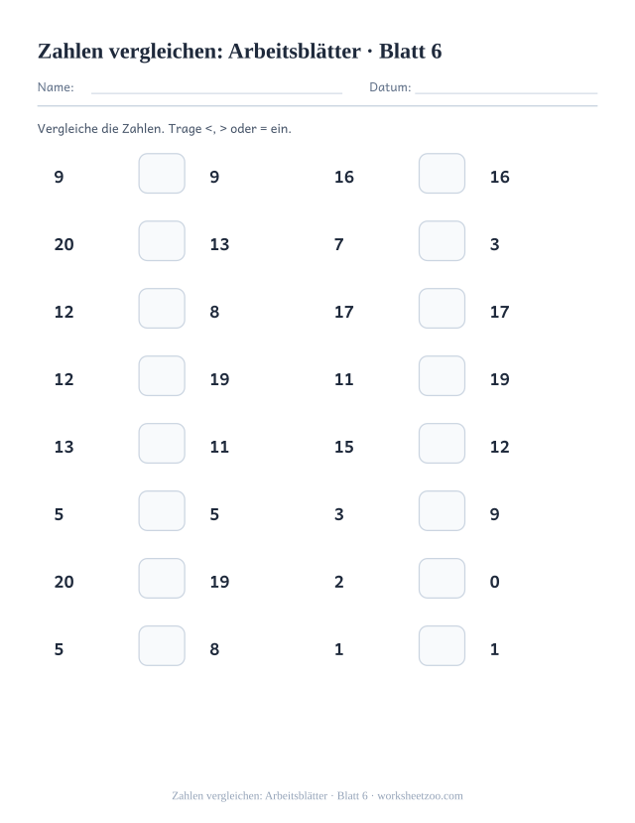Screen dimensions: 635x823
Task: Click answer box between 11 and 19
Action: (x=442, y=376)
